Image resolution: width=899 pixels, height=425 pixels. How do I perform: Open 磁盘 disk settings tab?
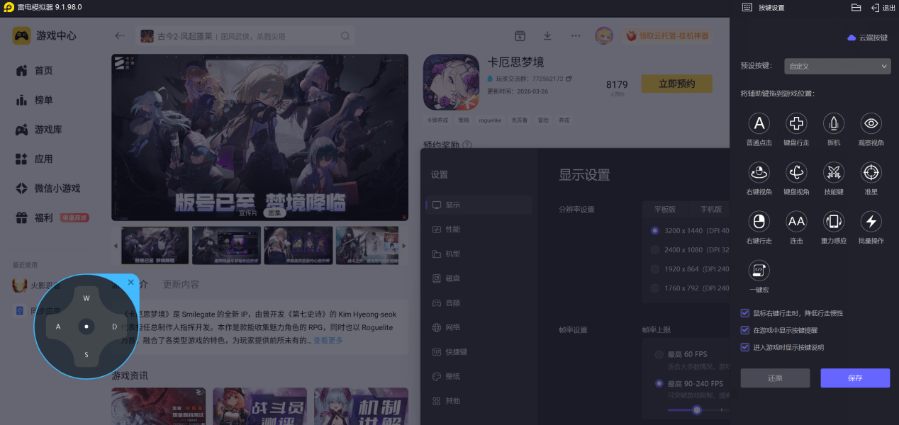click(479, 278)
